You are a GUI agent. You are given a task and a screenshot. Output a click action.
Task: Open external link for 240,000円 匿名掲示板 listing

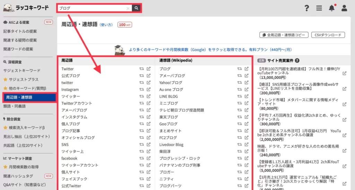tap(344, 151)
